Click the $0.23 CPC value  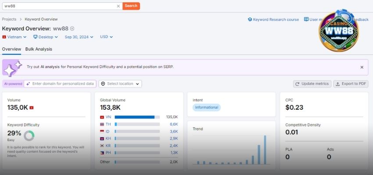coord(294,108)
